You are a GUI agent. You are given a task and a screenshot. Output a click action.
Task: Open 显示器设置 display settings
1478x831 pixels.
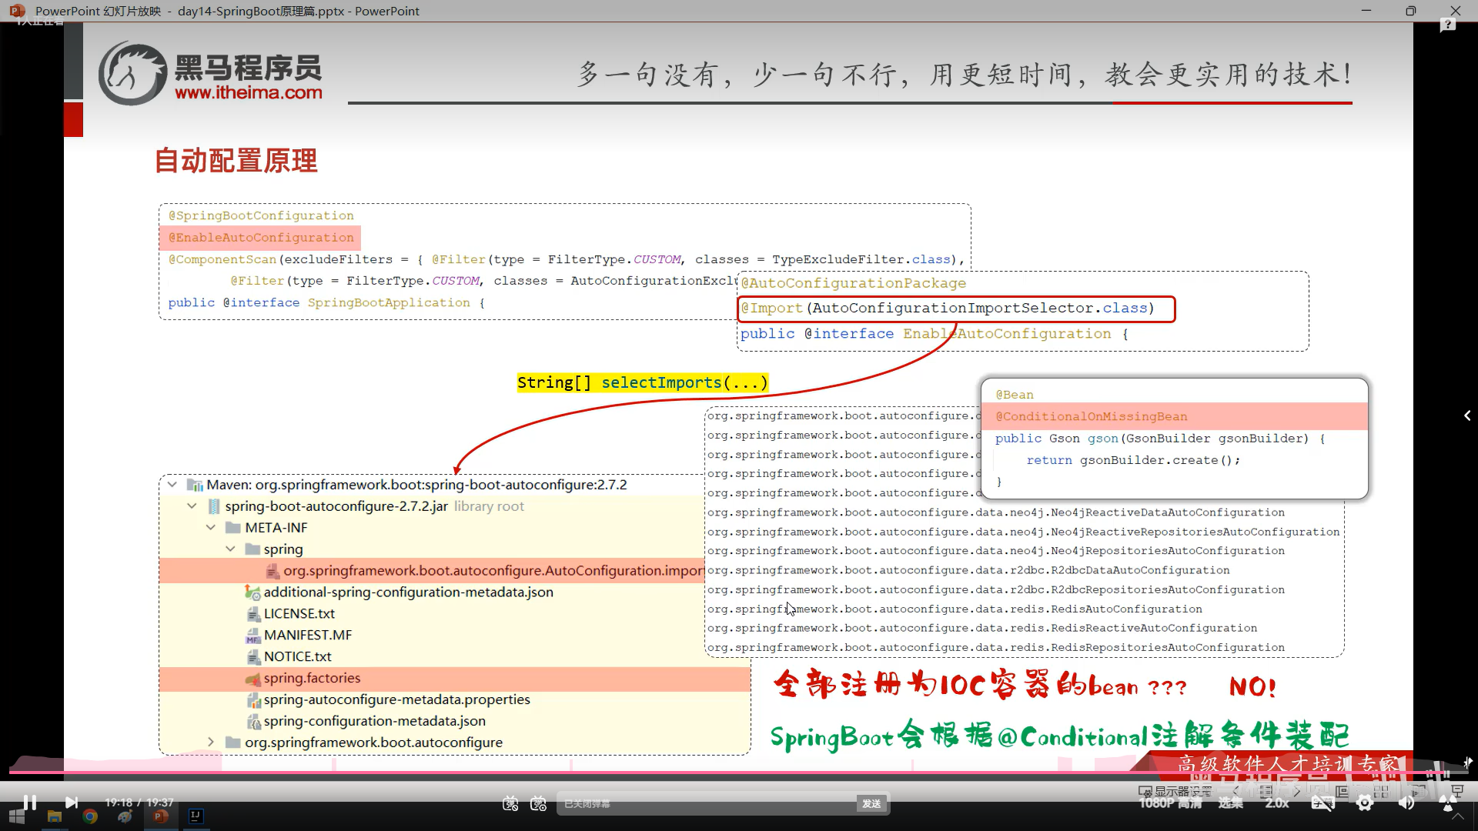1175,791
